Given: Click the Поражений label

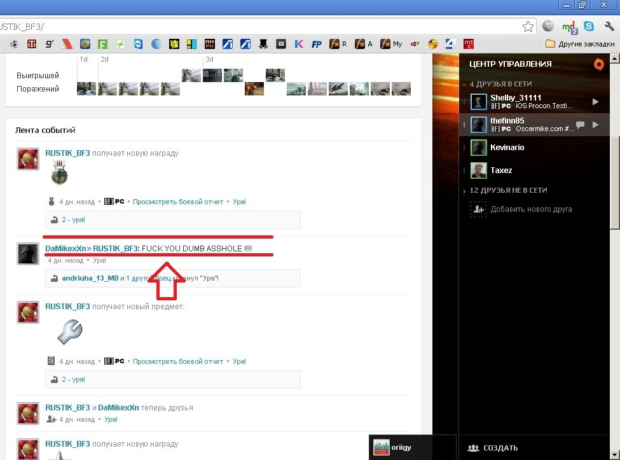Looking at the screenshot, I should click(38, 89).
